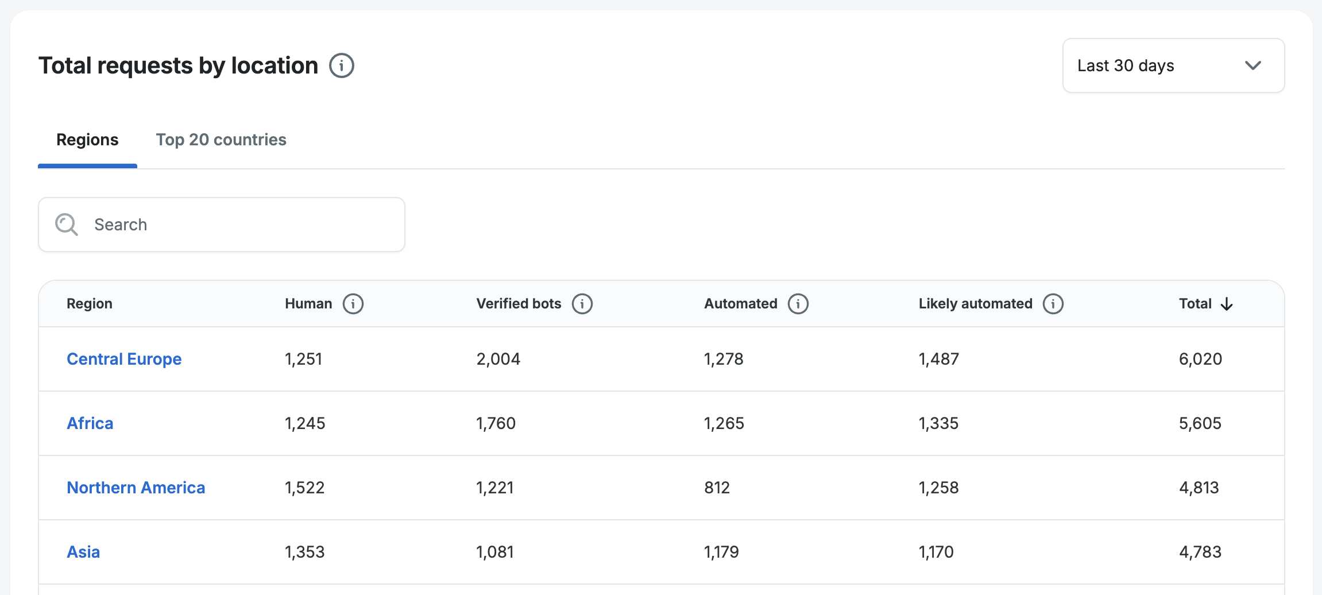
Task: Click the Automated column info icon
Action: 798,304
